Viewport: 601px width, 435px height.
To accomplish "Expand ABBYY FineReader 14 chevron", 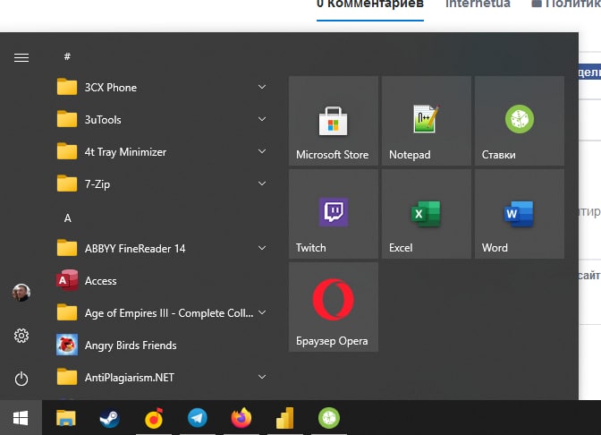I will pos(262,248).
